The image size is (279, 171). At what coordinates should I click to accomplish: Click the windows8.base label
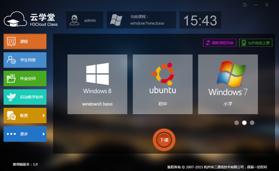(x=97, y=104)
